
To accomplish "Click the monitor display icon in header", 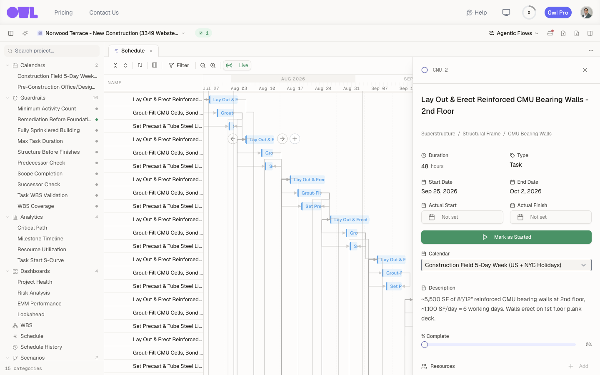I will [x=506, y=12].
